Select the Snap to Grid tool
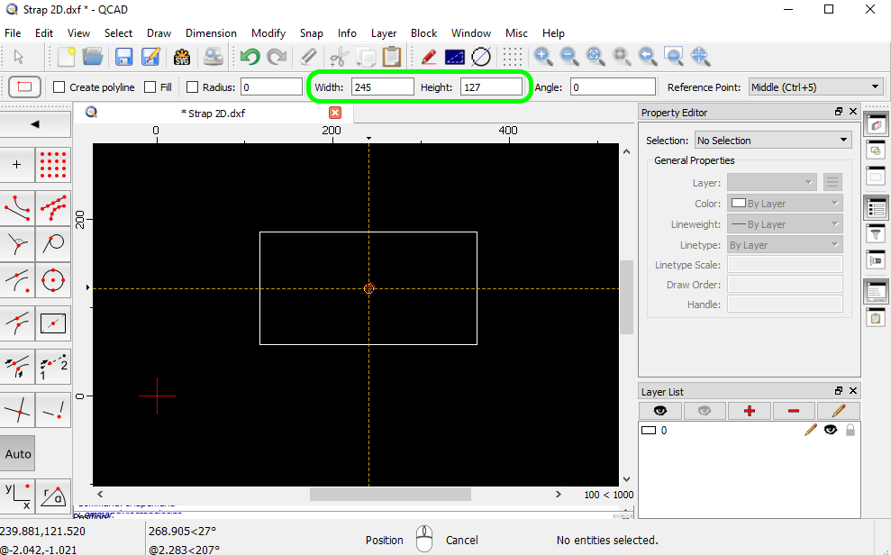 tap(54, 166)
